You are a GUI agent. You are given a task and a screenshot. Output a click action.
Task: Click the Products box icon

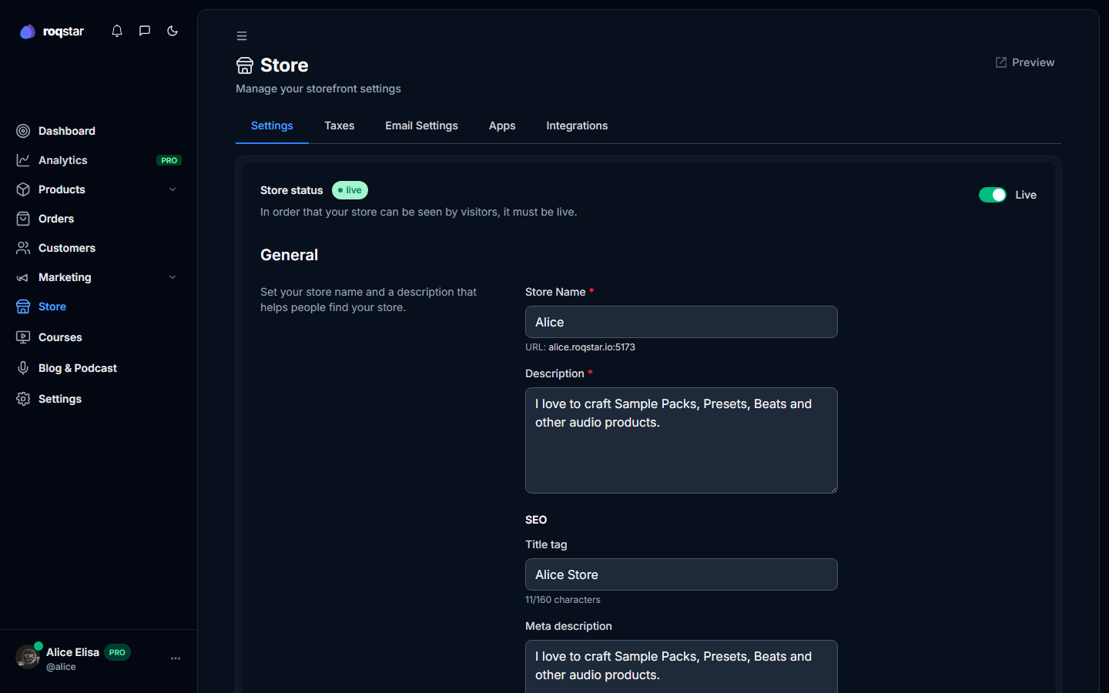(23, 189)
